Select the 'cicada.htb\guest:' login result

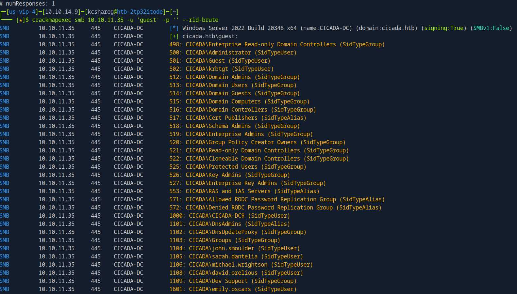(x=210, y=36)
